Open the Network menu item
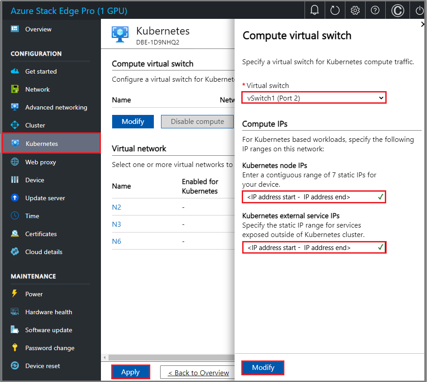 pyautogui.click(x=37, y=89)
